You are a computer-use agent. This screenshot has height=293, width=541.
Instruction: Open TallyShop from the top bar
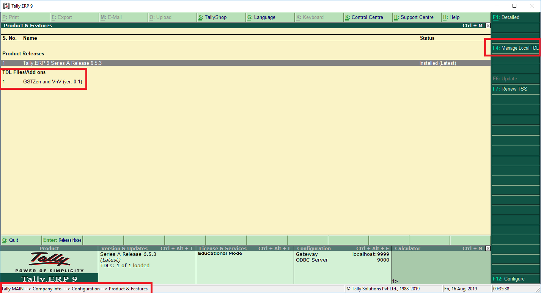point(221,17)
